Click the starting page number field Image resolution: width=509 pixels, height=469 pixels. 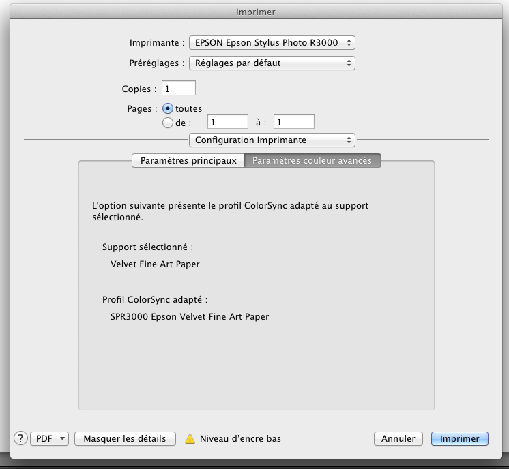(x=227, y=122)
